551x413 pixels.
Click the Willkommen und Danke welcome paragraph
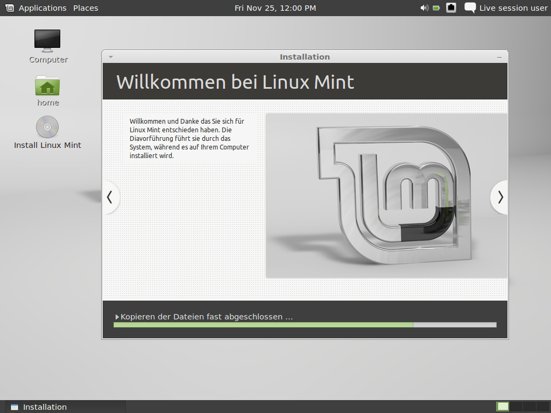coord(189,138)
